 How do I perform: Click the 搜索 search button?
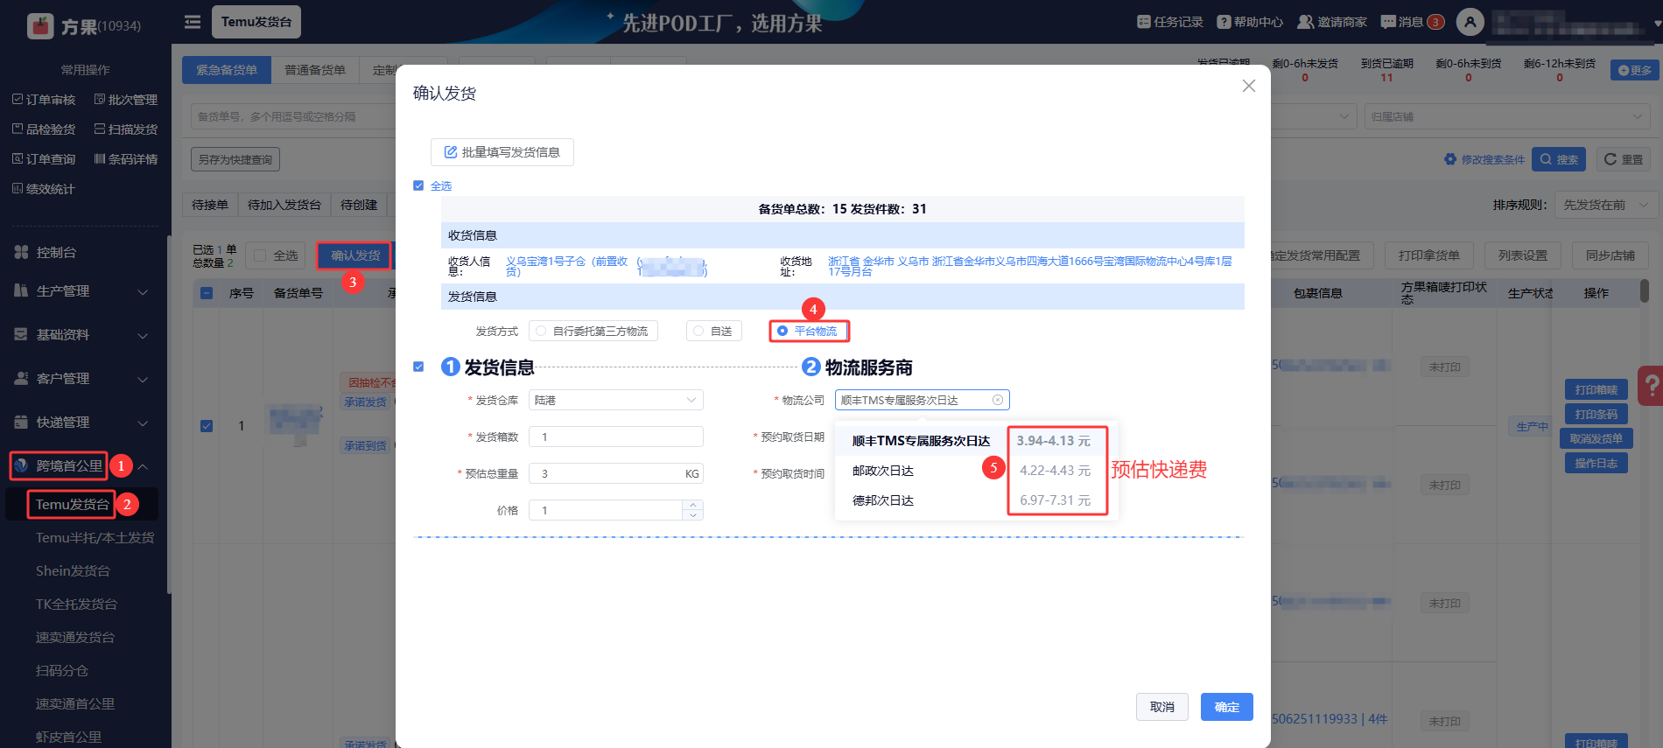pos(1559,159)
